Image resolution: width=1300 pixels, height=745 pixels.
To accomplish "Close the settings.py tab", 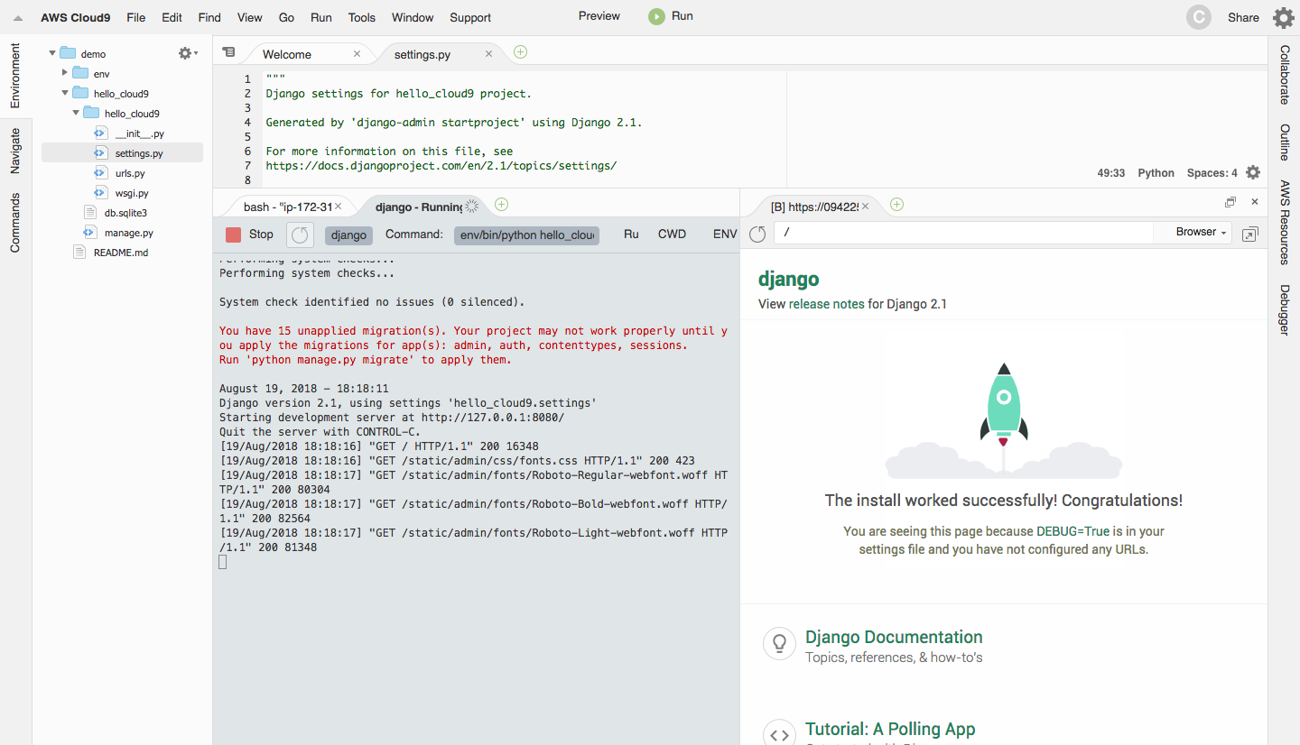I will [489, 54].
